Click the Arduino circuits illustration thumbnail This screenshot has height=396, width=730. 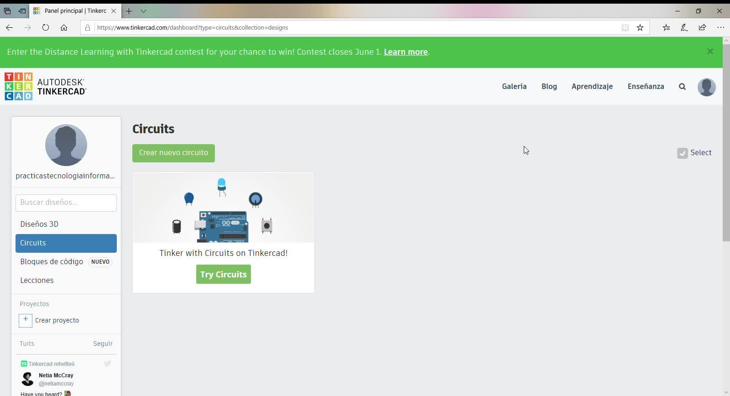tap(224, 208)
